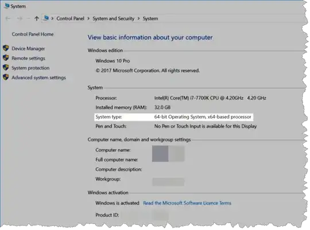
Task: Expand the chevron before Control Panel breadcrumb
Action: (52, 18)
